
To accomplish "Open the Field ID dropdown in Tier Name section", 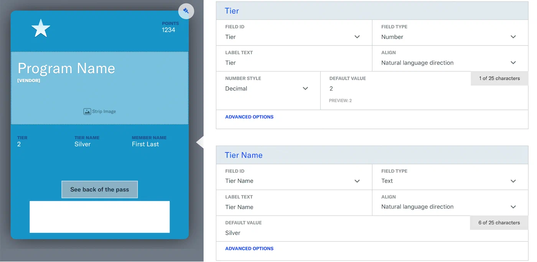I will 357,181.
